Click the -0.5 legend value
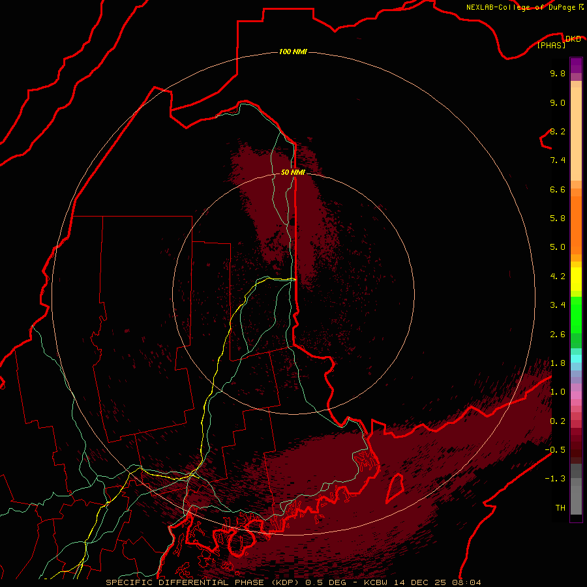 pyautogui.click(x=555, y=450)
